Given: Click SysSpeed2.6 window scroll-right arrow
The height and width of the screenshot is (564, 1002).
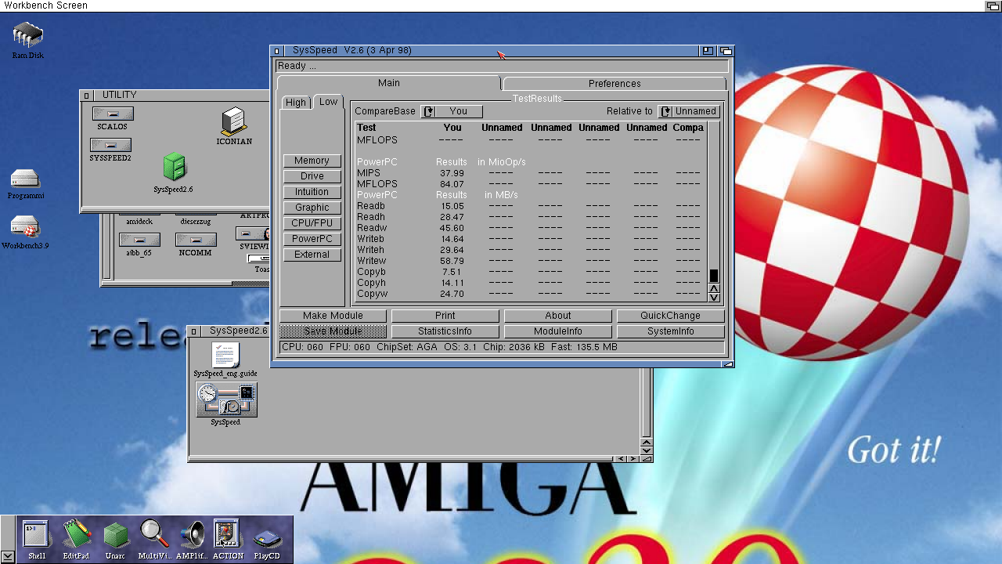Looking at the screenshot, I should tap(633, 459).
